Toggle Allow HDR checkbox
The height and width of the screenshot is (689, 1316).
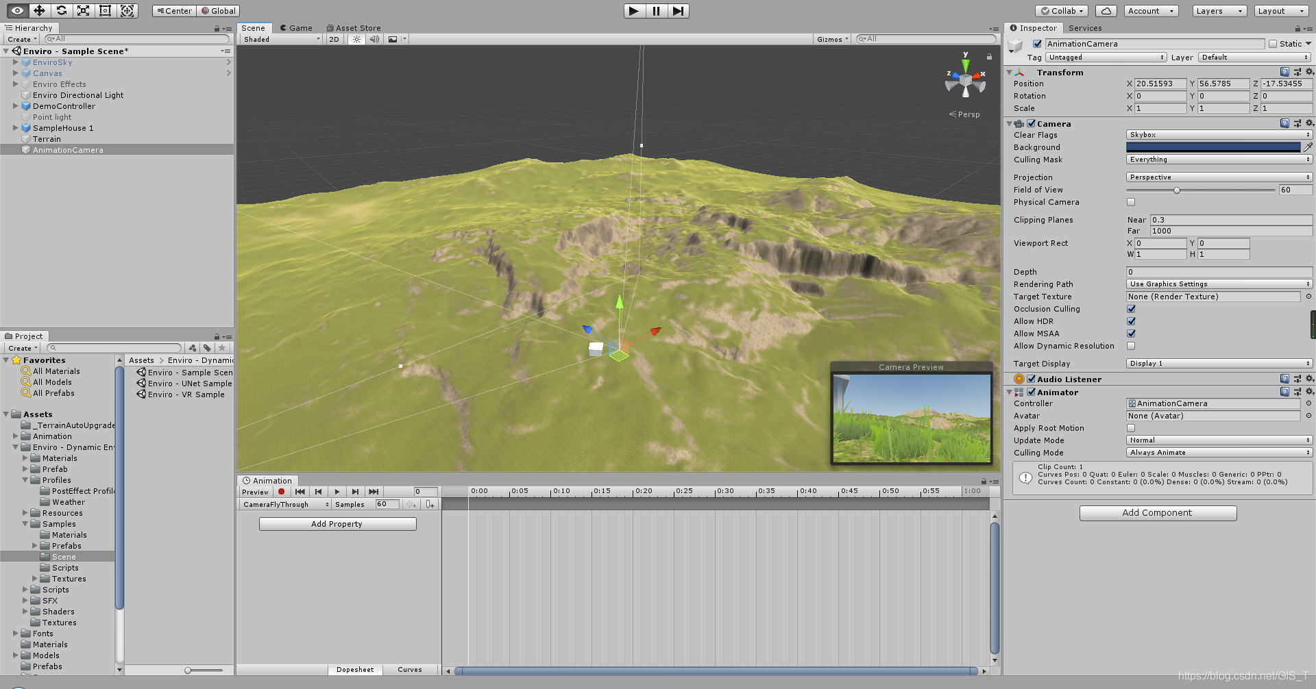click(x=1131, y=321)
